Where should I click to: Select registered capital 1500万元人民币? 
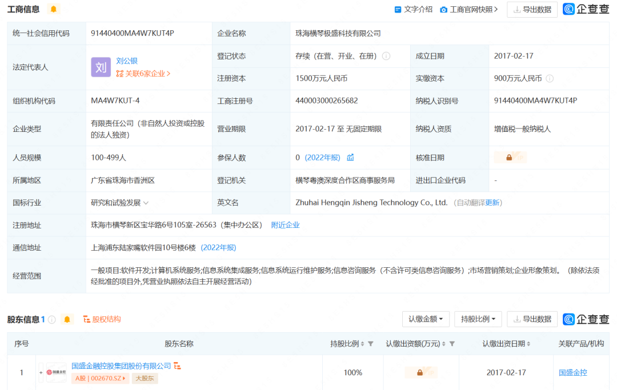(322, 79)
